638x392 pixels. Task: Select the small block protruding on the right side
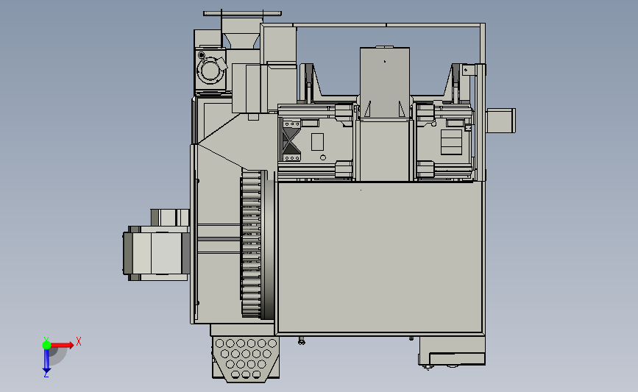pos(501,121)
